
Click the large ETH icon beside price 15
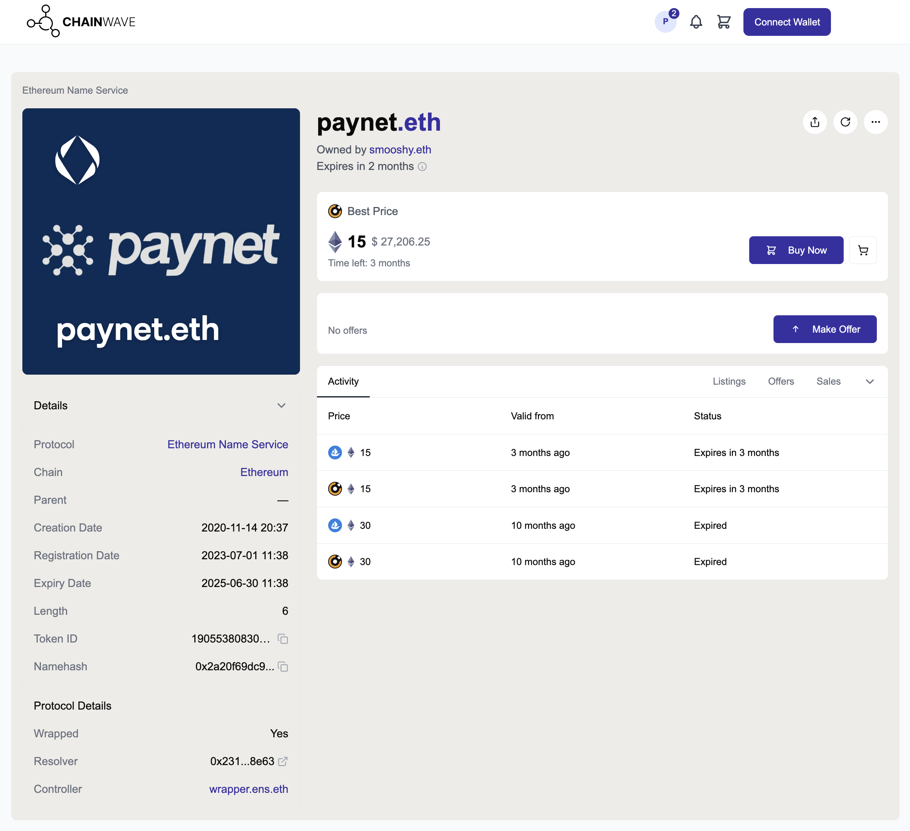[x=335, y=242]
